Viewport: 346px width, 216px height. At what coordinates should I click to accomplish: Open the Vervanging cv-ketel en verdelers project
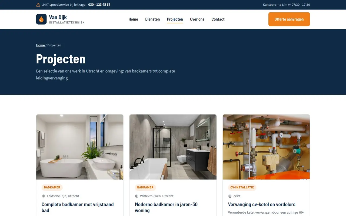(262, 204)
